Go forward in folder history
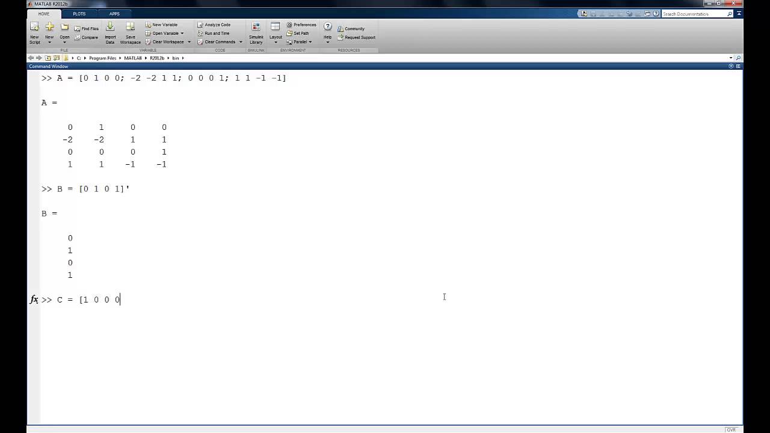Image resolution: width=770 pixels, height=433 pixels. (x=39, y=58)
